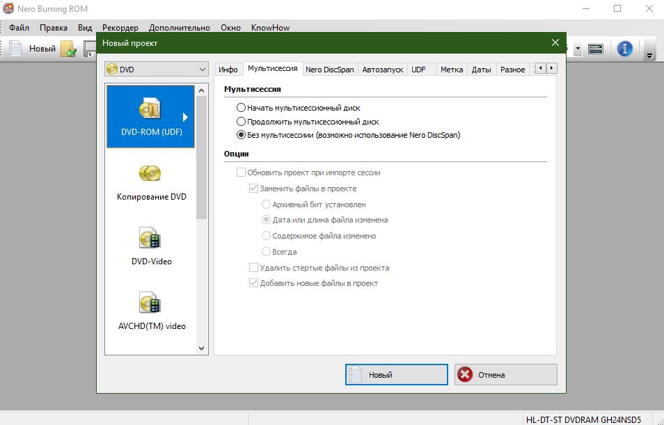Select AVCHD(TM) video project type
This screenshot has width=664, height=425.
(x=150, y=312)
